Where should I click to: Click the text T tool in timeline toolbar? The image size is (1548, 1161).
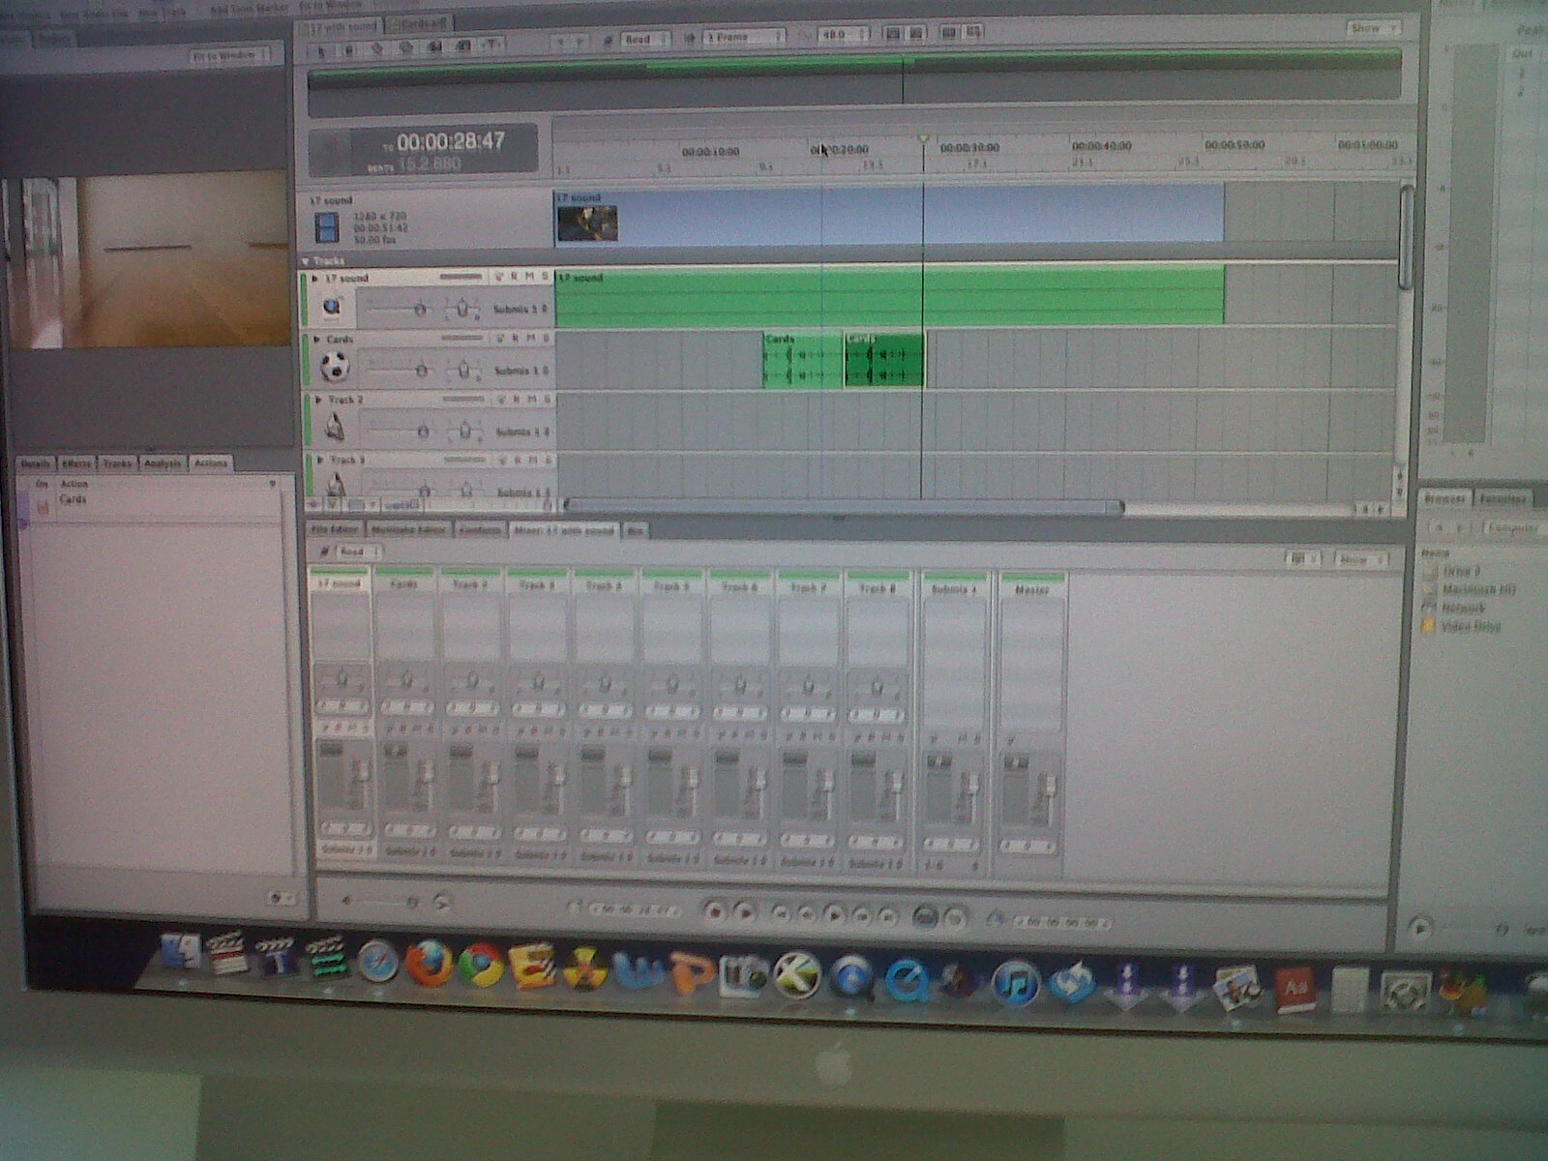491,44
